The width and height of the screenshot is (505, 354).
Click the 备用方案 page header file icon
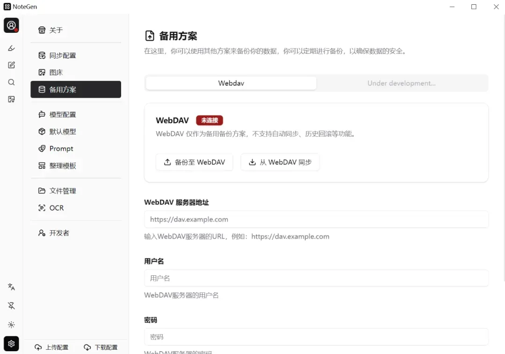(x=150, y=36)
